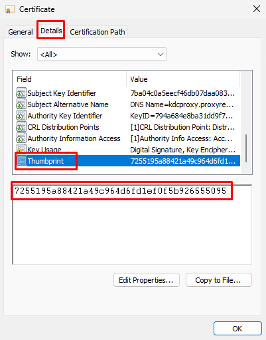The image size is (266, 340).
Task: Click highlighted value 7255195a88421a49c964d6fd1...
Action: point(183,161)
